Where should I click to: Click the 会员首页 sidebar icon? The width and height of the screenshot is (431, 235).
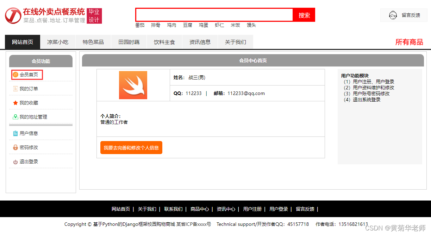(x=15, y=75)
